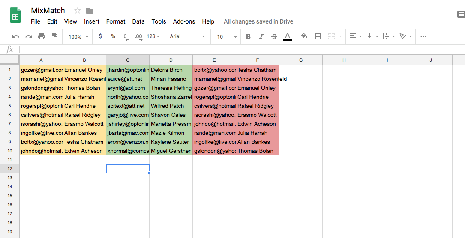Toggle italic formatting

(261, 37)
